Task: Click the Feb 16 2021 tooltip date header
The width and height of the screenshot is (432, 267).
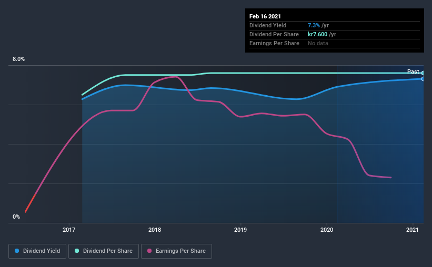Action: coord(265,16)
